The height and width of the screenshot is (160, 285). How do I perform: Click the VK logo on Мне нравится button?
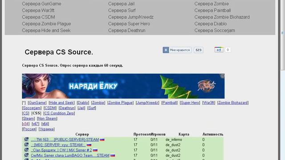coord(166,50)
